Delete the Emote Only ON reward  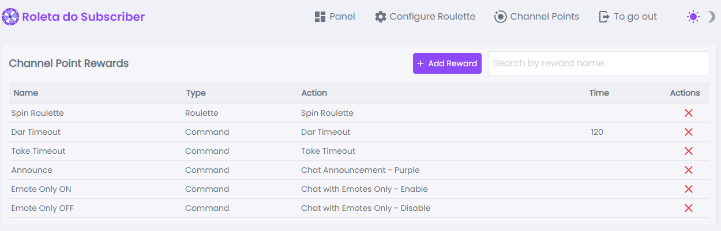688,189
